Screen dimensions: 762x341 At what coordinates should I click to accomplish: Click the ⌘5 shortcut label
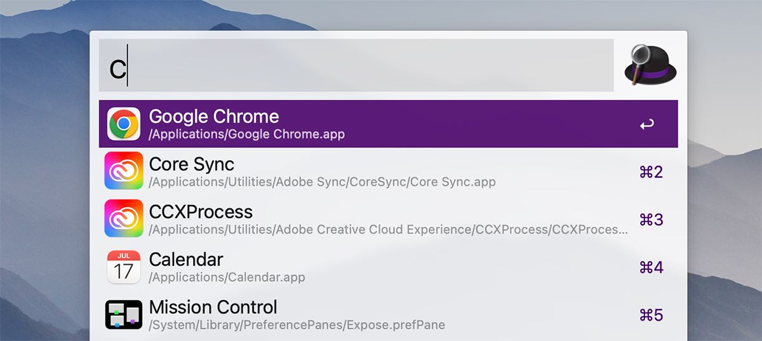(x=651, y=315)
